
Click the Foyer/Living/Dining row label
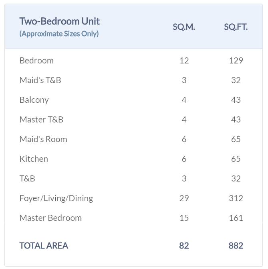(x=56, y=198)
